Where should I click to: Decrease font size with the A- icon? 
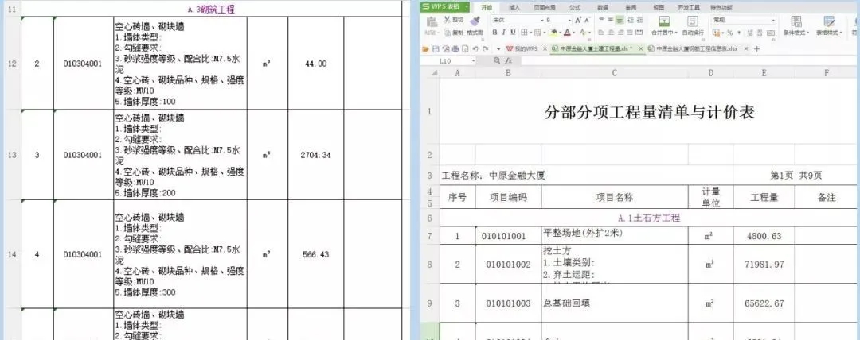tap(588, 21)
